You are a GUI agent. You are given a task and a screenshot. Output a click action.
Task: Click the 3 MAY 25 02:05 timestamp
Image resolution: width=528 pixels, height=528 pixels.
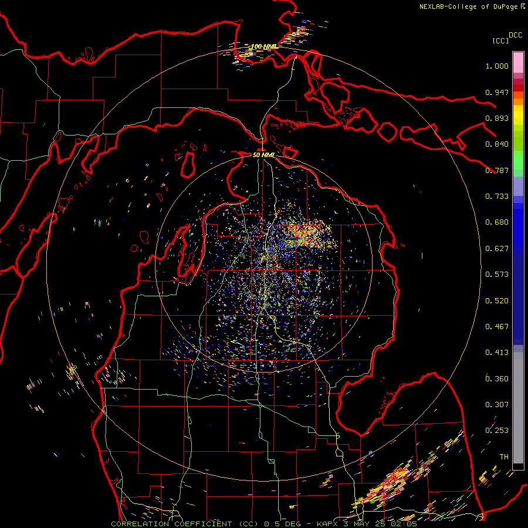[380, 524]
